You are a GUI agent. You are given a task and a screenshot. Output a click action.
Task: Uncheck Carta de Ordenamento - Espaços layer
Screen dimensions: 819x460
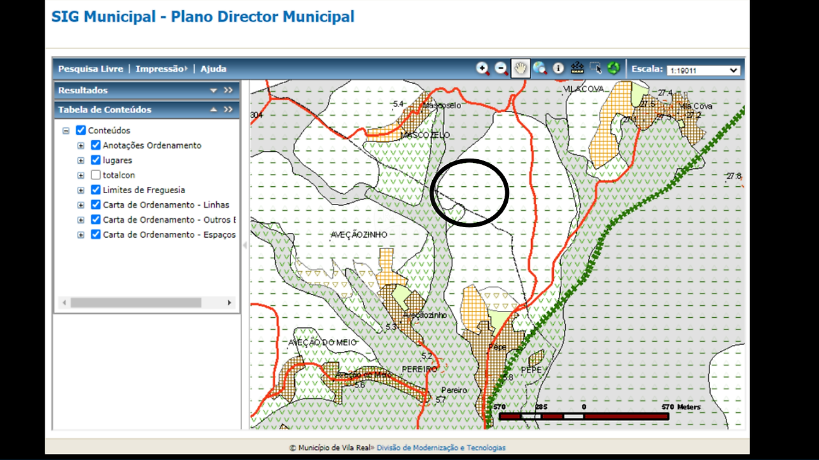click(96, 235)
